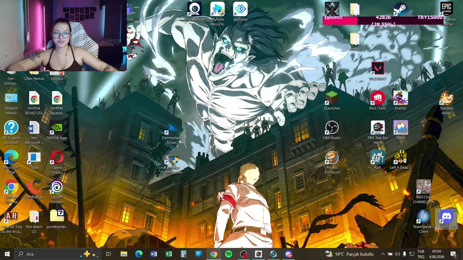The height and width of the screenshot is (260, 463).
Task: Switch to Google Chrome in the taskbar
Action: tap(213, 254)
